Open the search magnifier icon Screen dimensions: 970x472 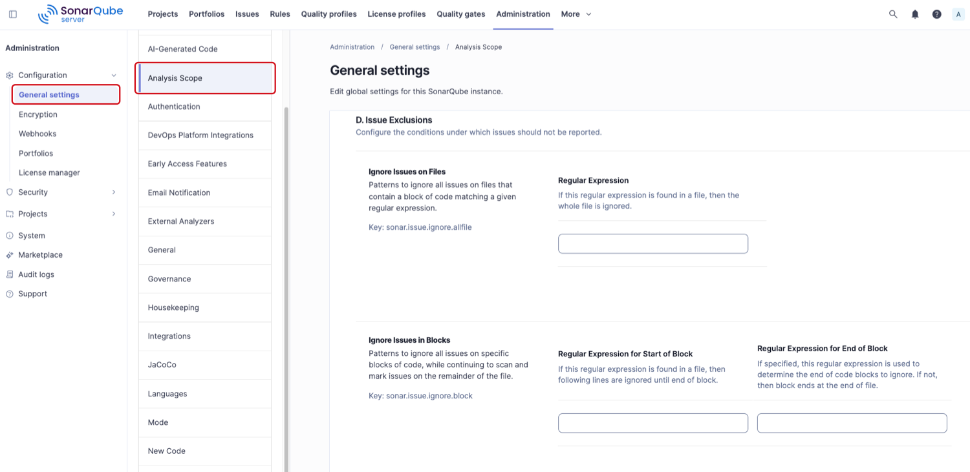coord(893,14)
